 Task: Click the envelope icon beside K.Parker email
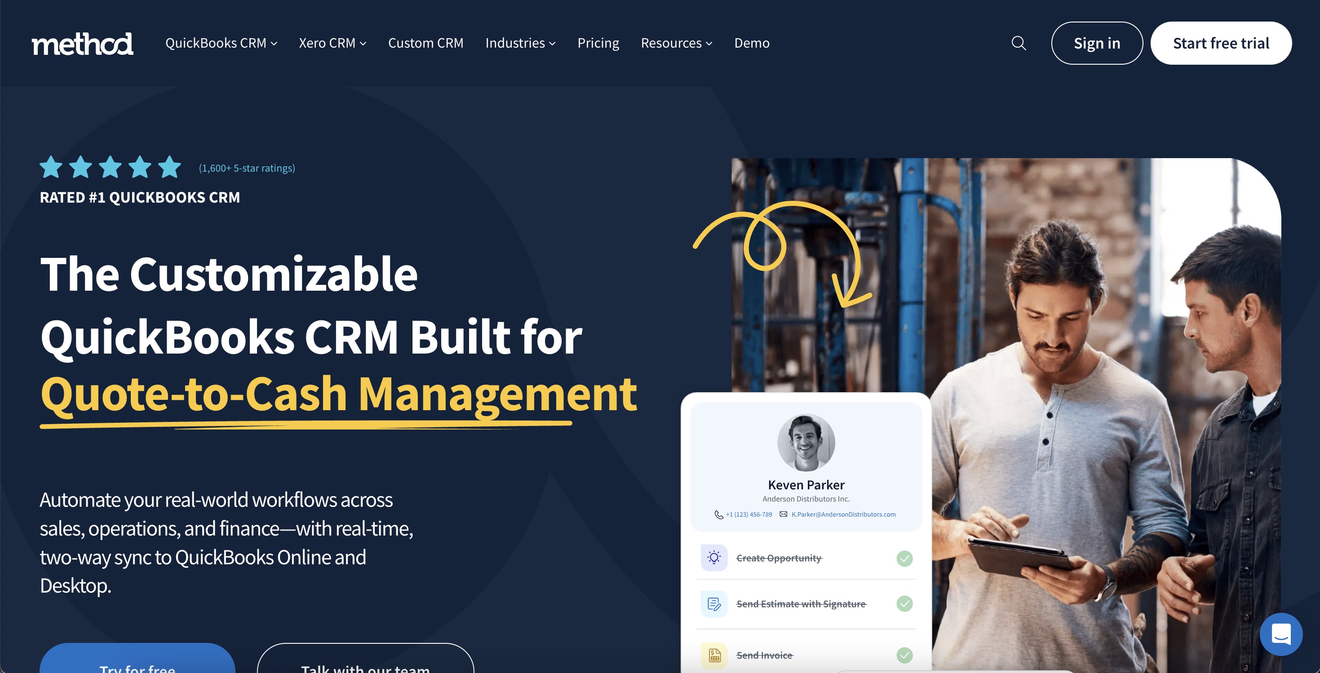pos(783,514)
